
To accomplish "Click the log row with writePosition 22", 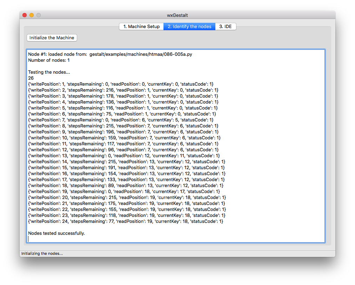I will (127, 209).
